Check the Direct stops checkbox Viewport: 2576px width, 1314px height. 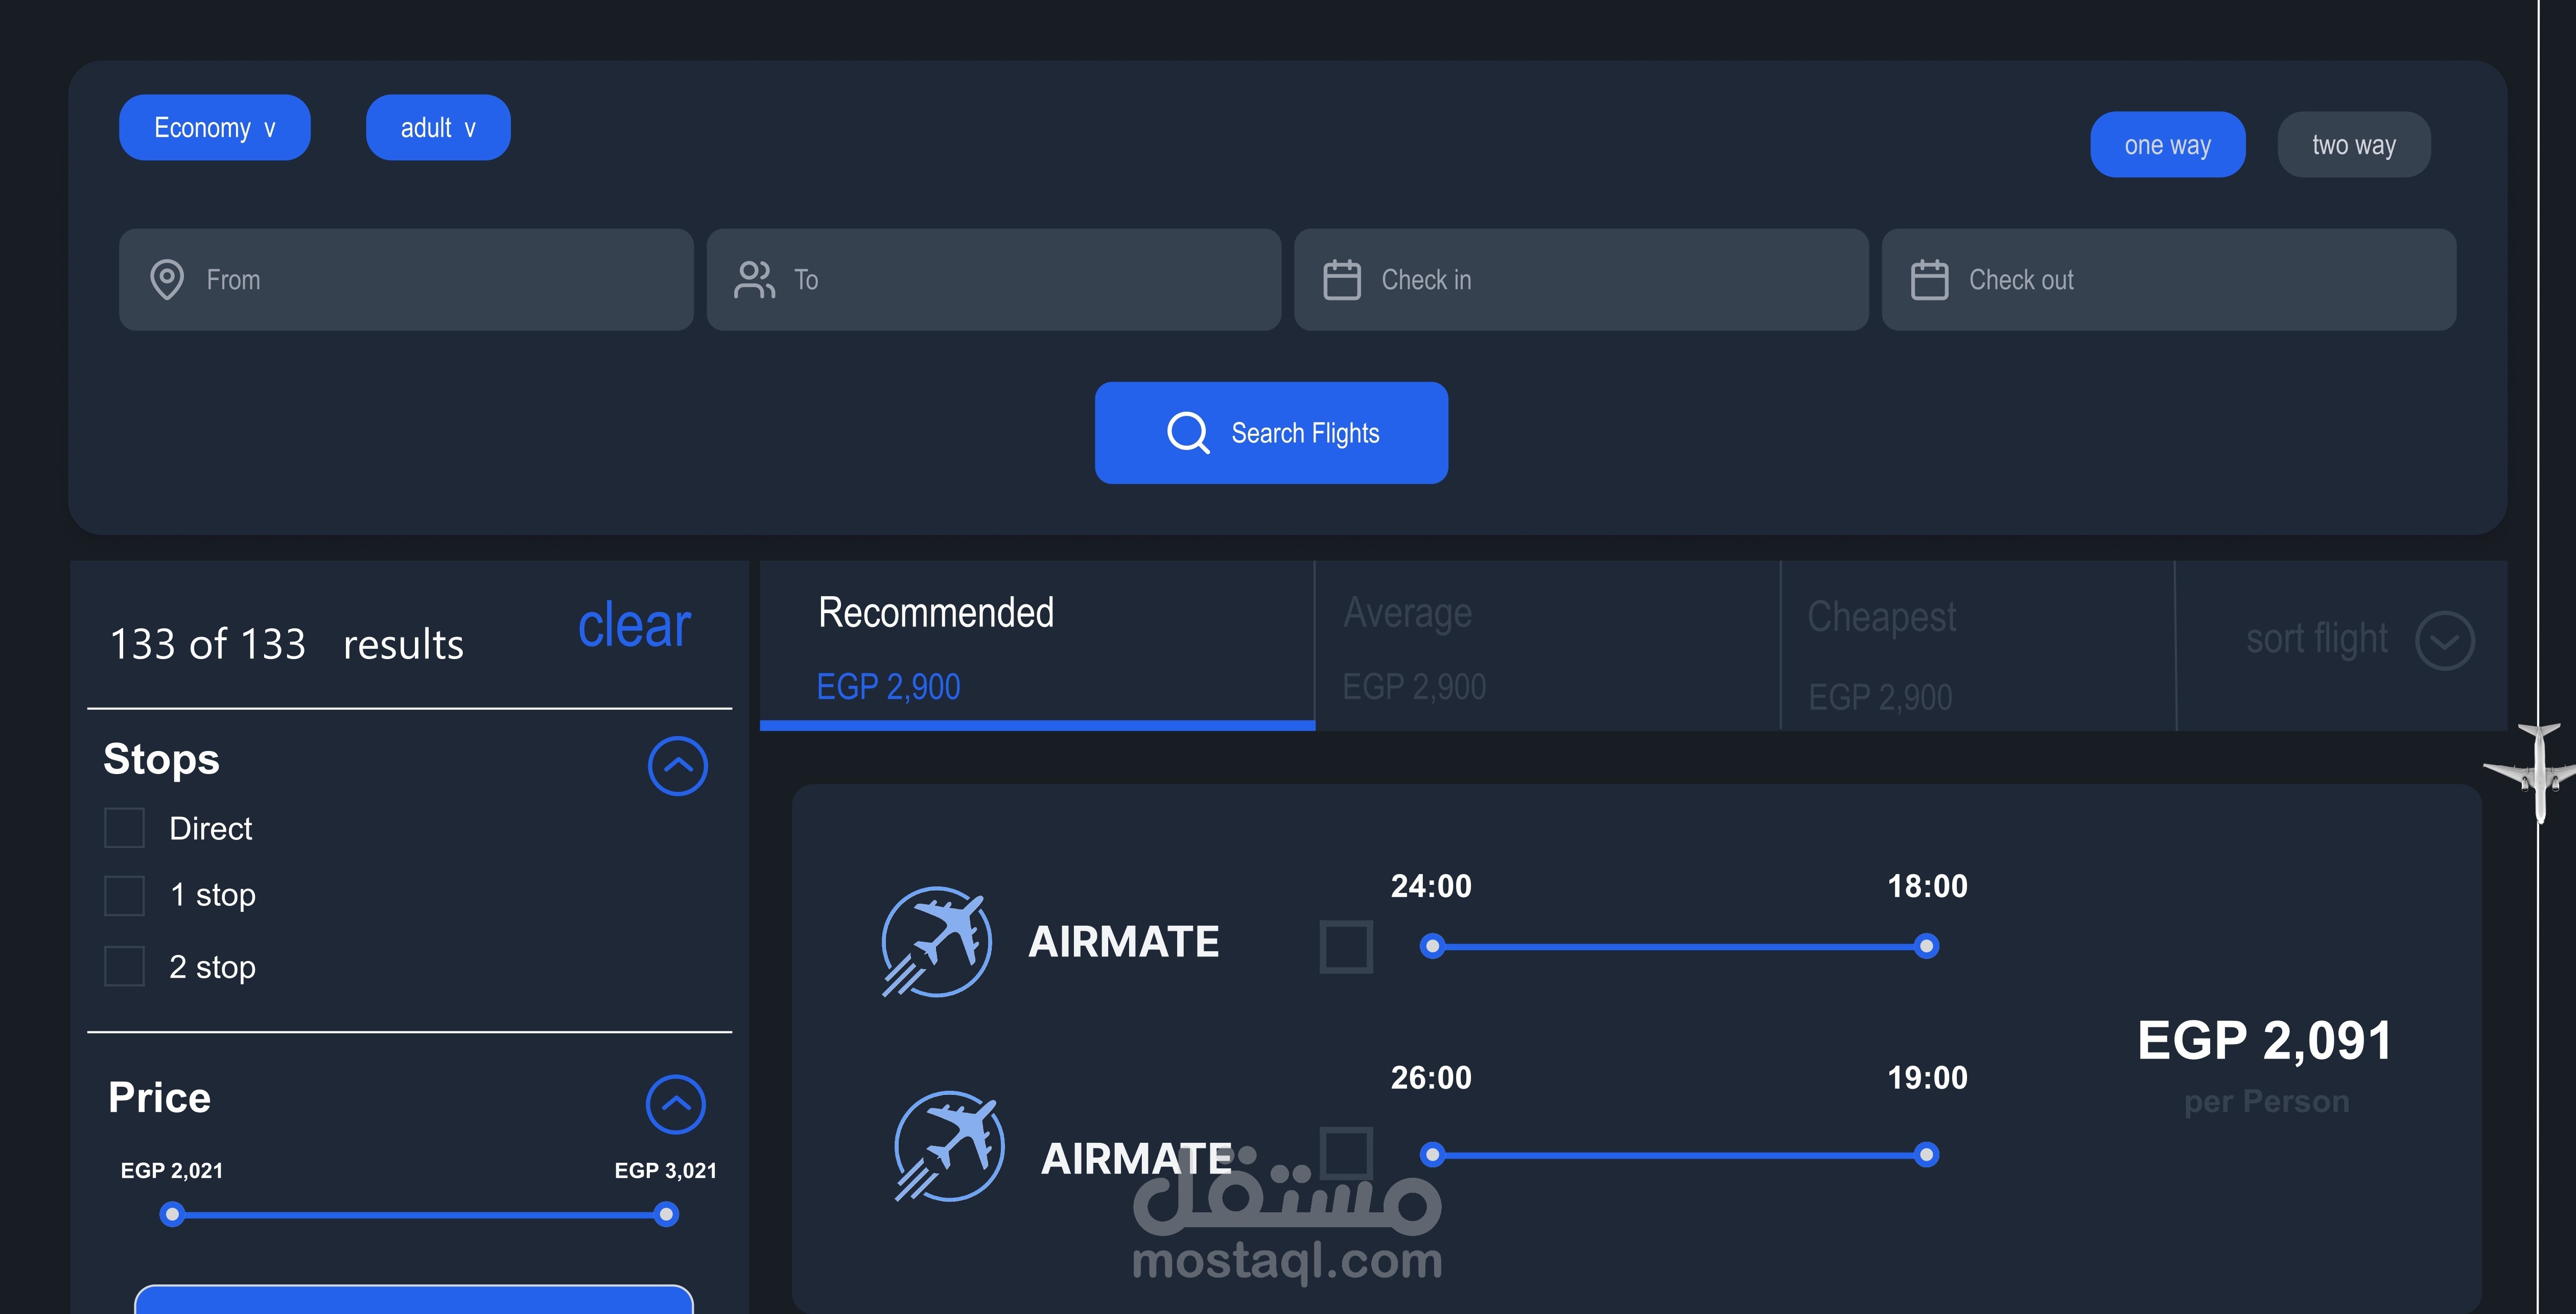coord(125,828)
